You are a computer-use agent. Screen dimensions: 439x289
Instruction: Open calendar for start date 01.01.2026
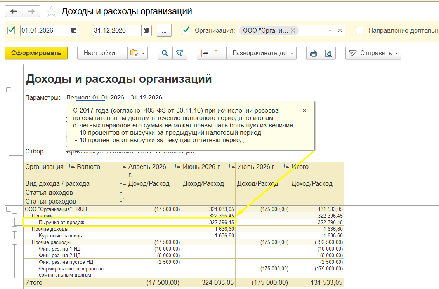tap(74, 30)
